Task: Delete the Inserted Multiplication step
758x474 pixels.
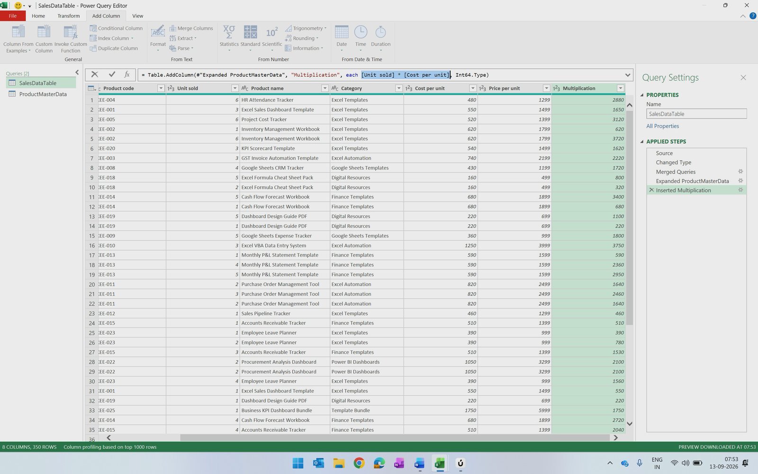Action: coord(651,190)
